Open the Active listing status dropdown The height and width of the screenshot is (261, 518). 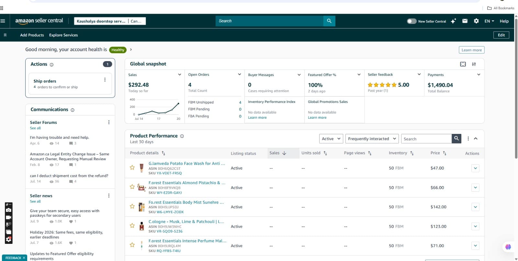coord(331,139)
